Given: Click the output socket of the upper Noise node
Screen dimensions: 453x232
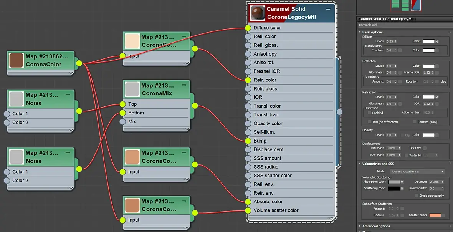Looking at the screenshot, I should (79, 111).
